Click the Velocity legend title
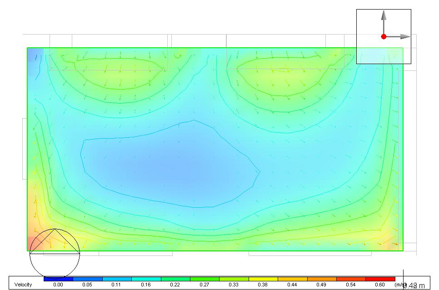Image resolution: width=439 pixels, height=290 pixels. tap(23, 285)
